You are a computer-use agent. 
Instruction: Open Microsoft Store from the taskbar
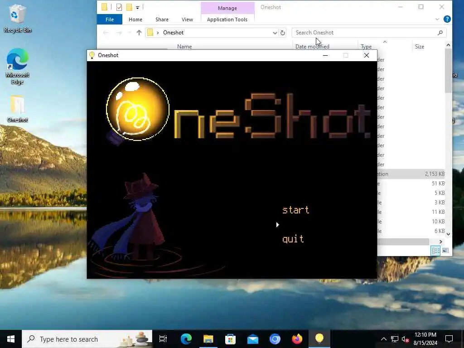(x=231, y=339)
